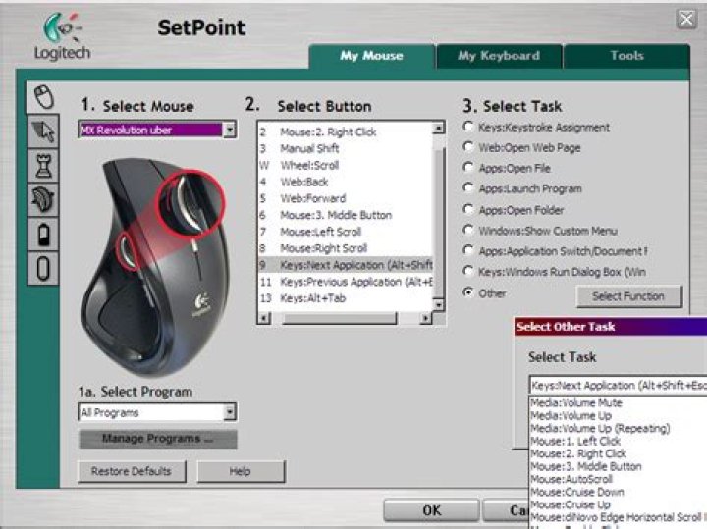Viewport: 707px width, 529px height.
Task: Select button 13 Keys:Alt+Tab
Action: (x=346, y=298)
